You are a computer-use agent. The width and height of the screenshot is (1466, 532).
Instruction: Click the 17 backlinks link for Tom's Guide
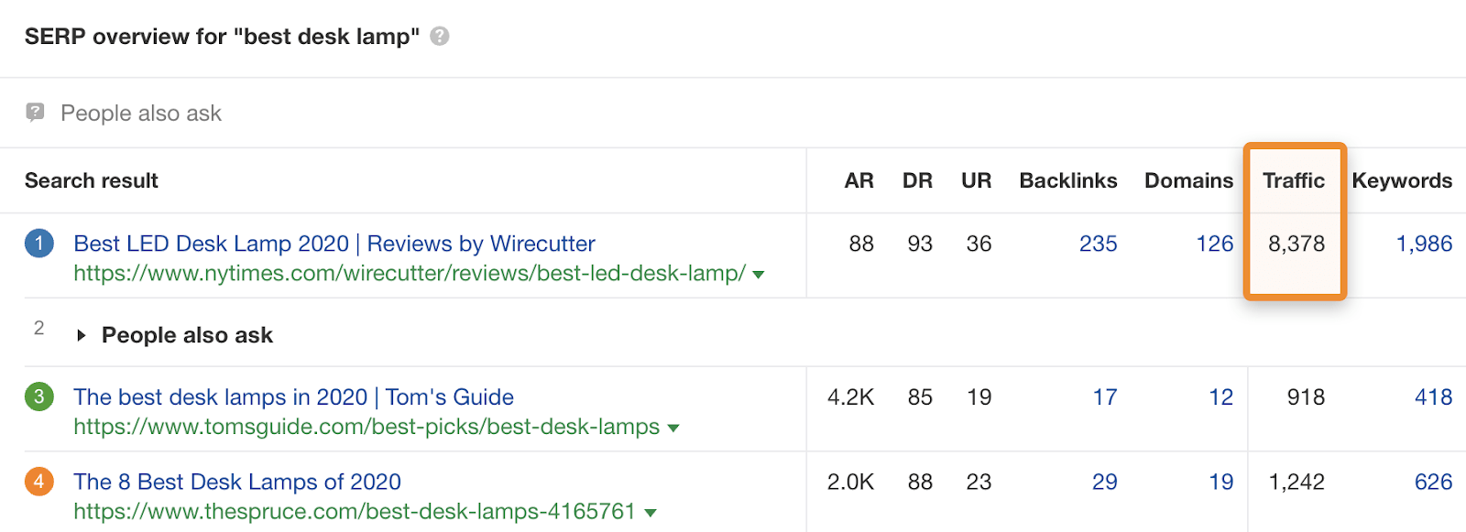1106,396
